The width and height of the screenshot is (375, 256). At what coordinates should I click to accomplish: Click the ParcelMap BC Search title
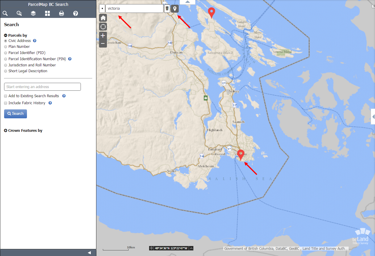pyautogui.click(x=48, y=4)
